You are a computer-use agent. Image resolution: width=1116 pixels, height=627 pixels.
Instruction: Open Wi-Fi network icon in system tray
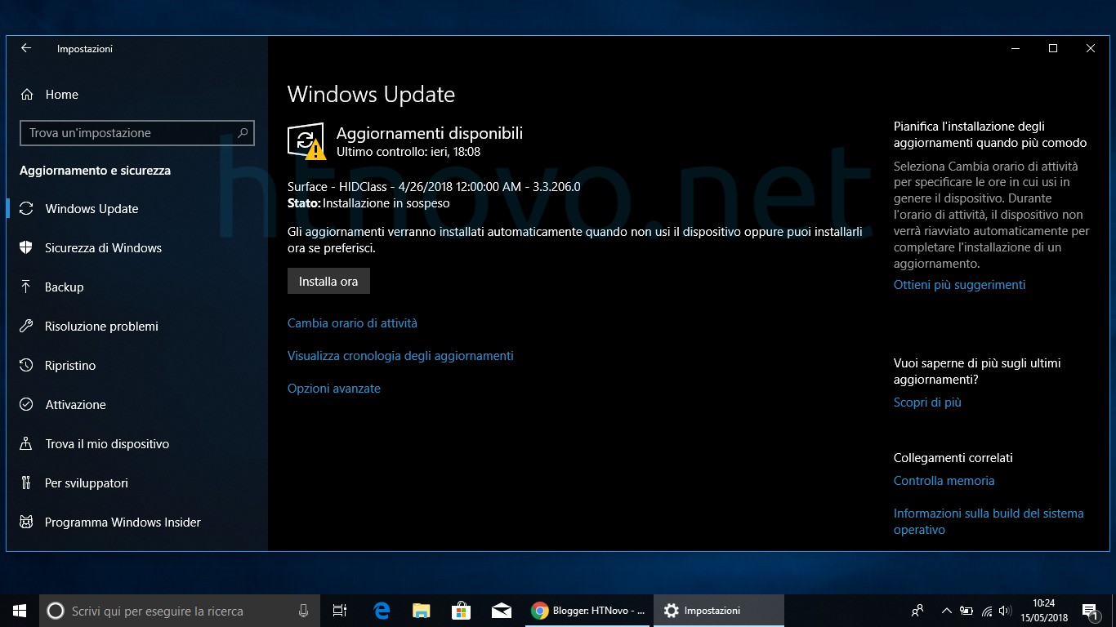(x=987, y=611)
